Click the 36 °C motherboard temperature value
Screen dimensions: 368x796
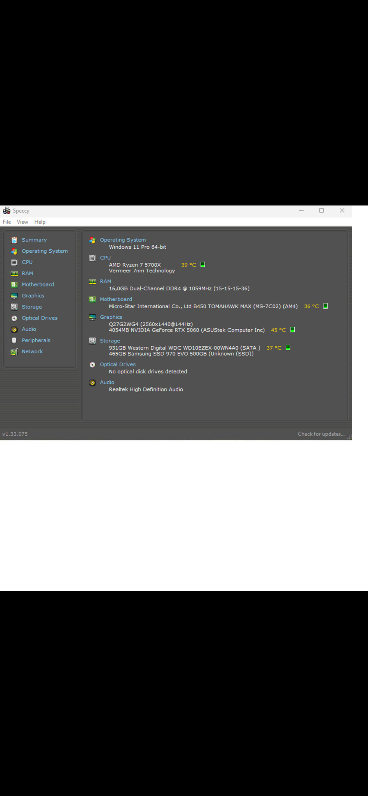(x=311, y=306)
